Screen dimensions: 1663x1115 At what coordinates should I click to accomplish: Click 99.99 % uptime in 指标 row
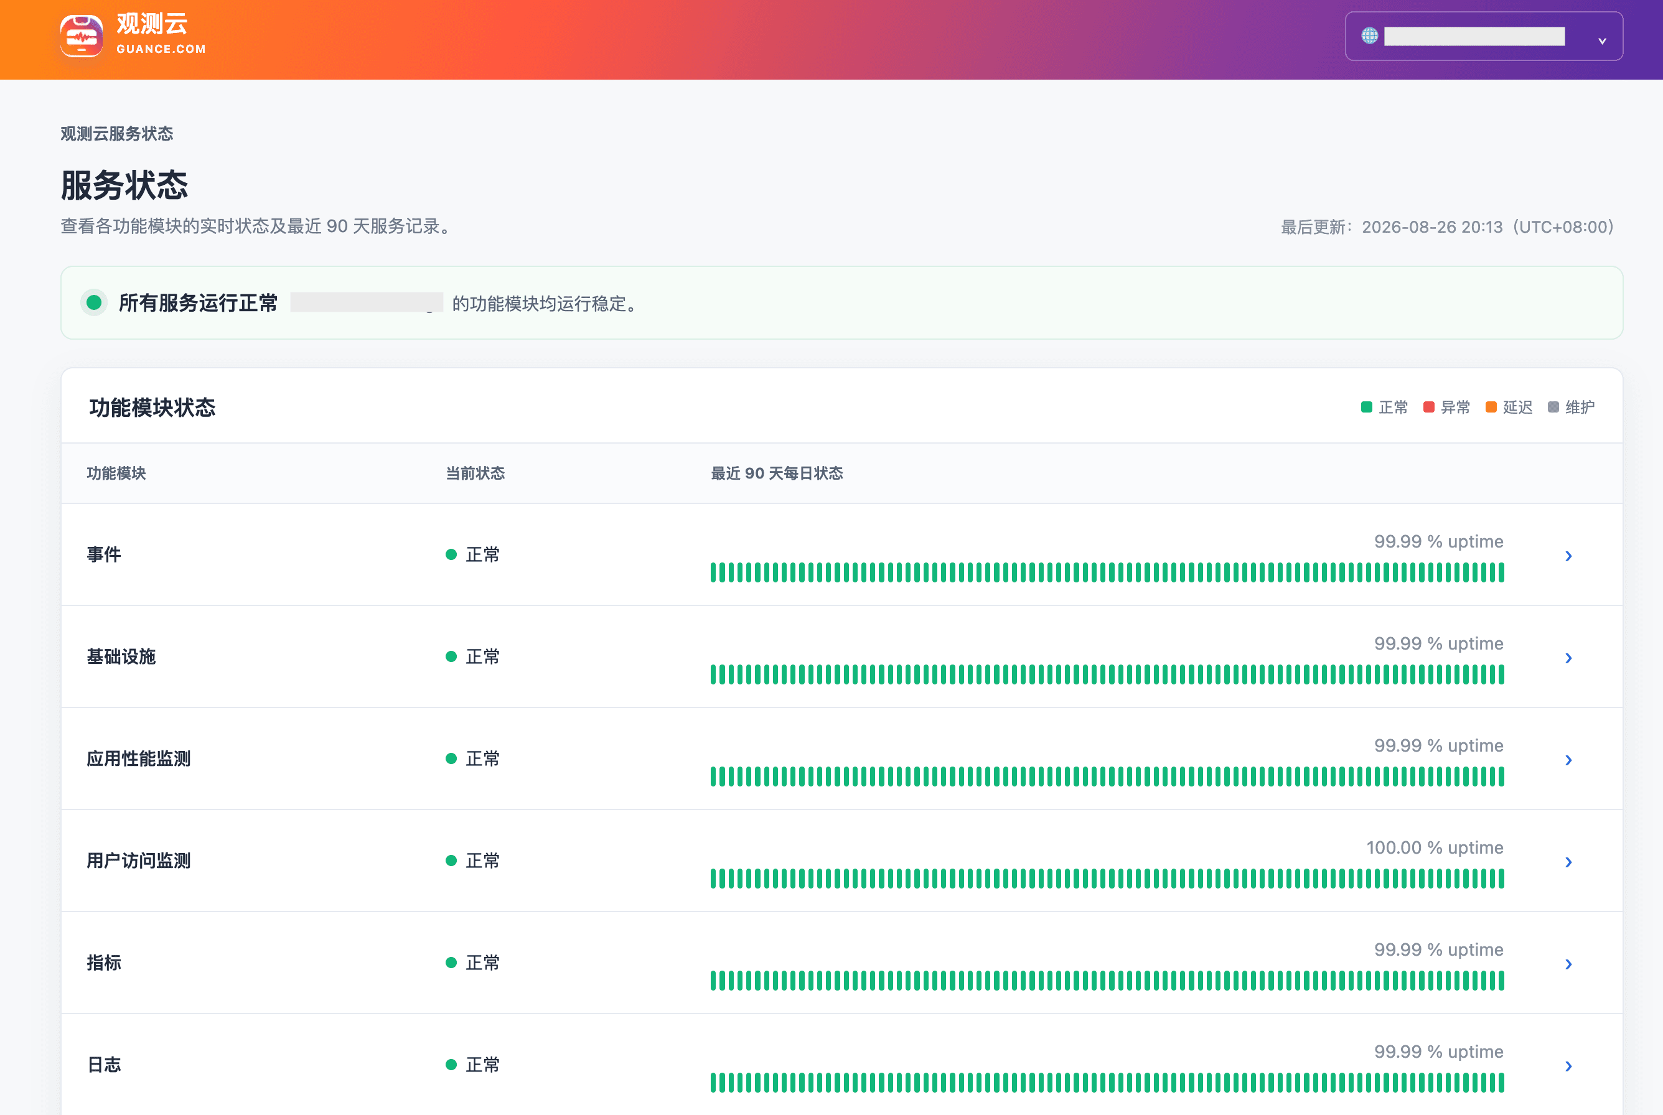1438,949
